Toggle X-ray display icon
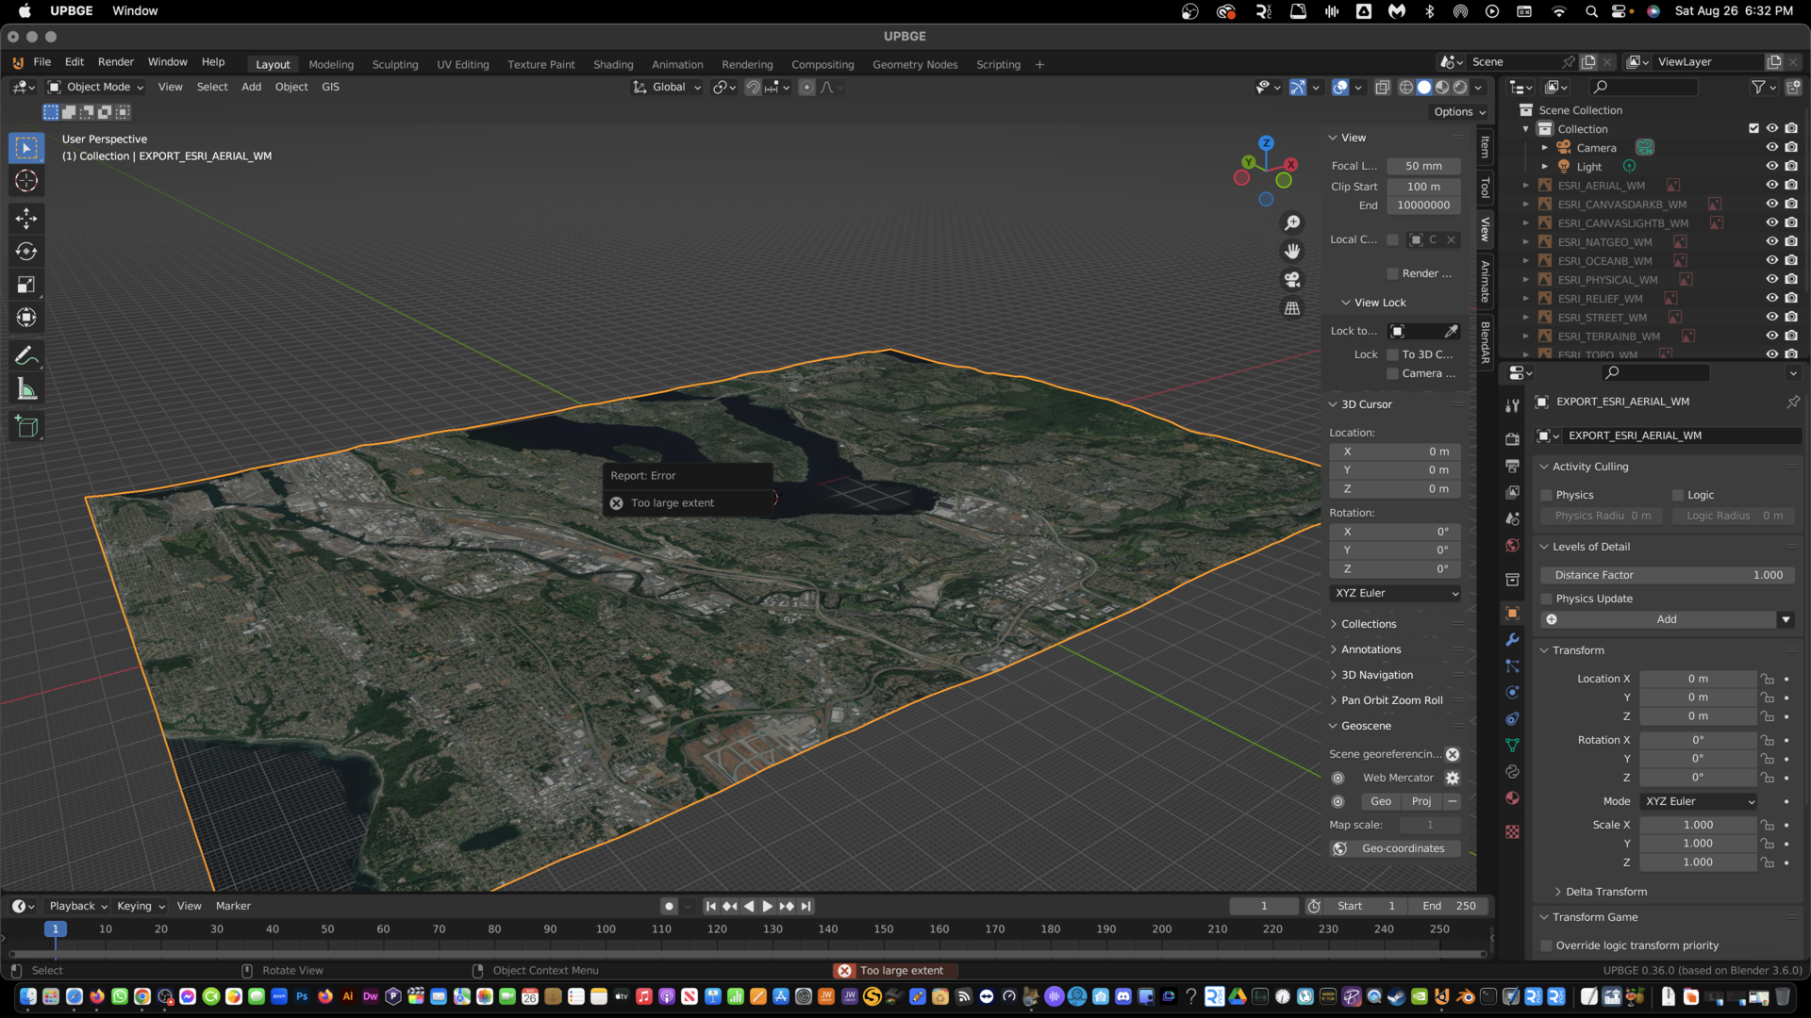This screenshot has width=1811, height=1018. [1383, 87]
